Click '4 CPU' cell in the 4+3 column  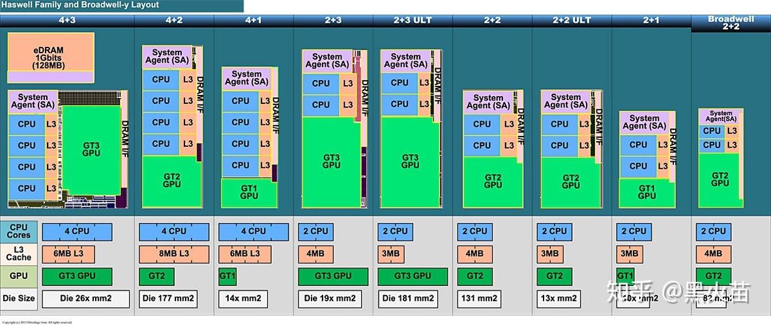tap(77, 231)
